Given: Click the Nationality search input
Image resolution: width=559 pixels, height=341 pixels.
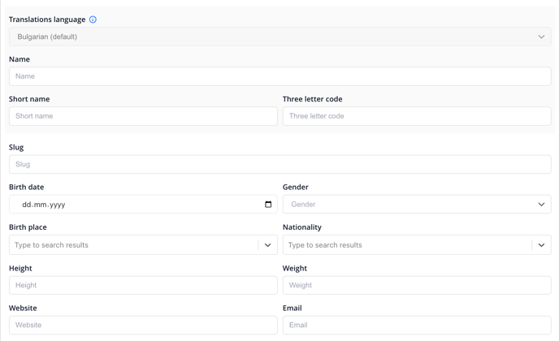Looking at the screenshot, I should 407,245.
